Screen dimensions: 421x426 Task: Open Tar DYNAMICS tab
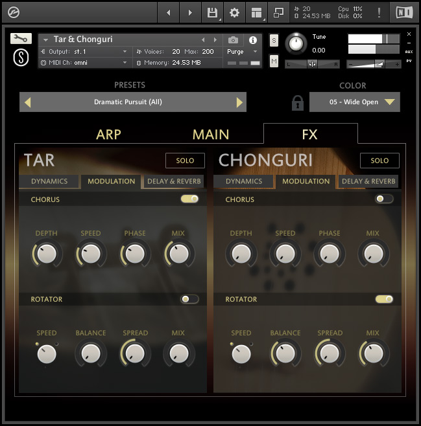[x=49, y=181]
